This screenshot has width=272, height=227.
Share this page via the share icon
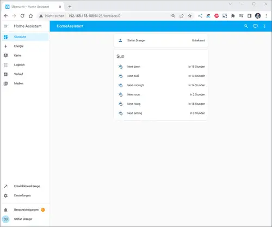point(181,16)
